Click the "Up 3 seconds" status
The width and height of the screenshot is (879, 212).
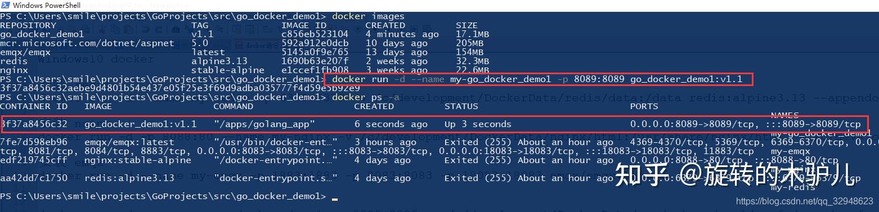(478, 124)
